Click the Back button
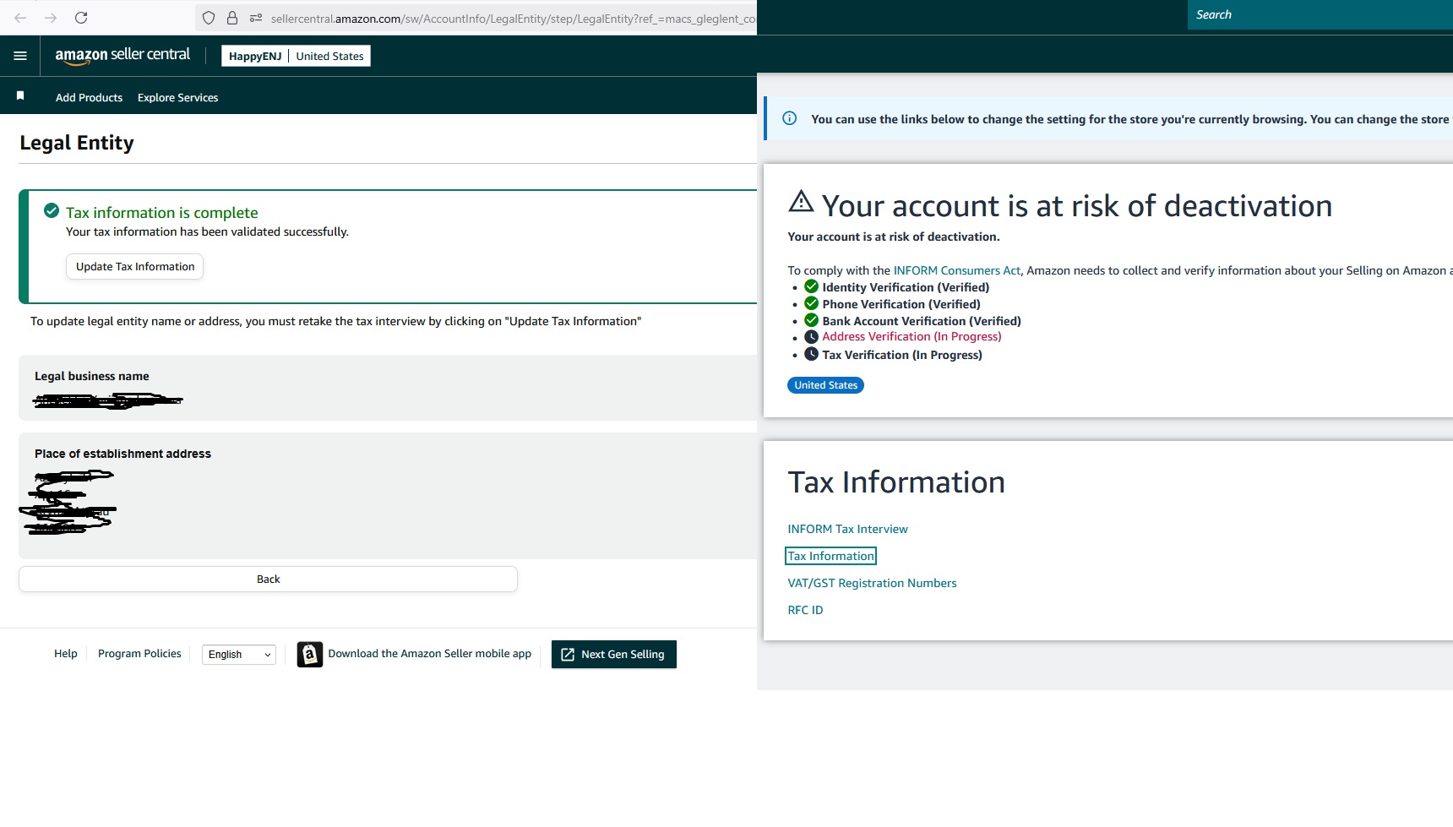The height and width of the screenshot is (827, 1453). (x=268, y=579)
